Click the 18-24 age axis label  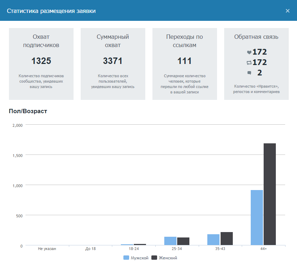(x=133, y=248)
